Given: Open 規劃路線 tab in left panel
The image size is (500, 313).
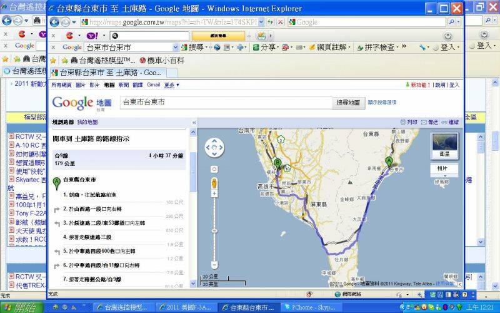Looking at the screenshot, I should click(x=63, y=122).
